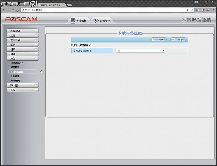Click the FOSCAM logo
The image size is (217, 166).
tap(21, 19)
